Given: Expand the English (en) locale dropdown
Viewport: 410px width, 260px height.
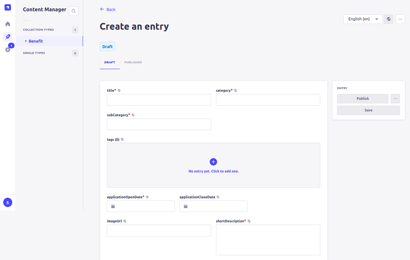Looking at the screenshot, I should coord(363,19).
